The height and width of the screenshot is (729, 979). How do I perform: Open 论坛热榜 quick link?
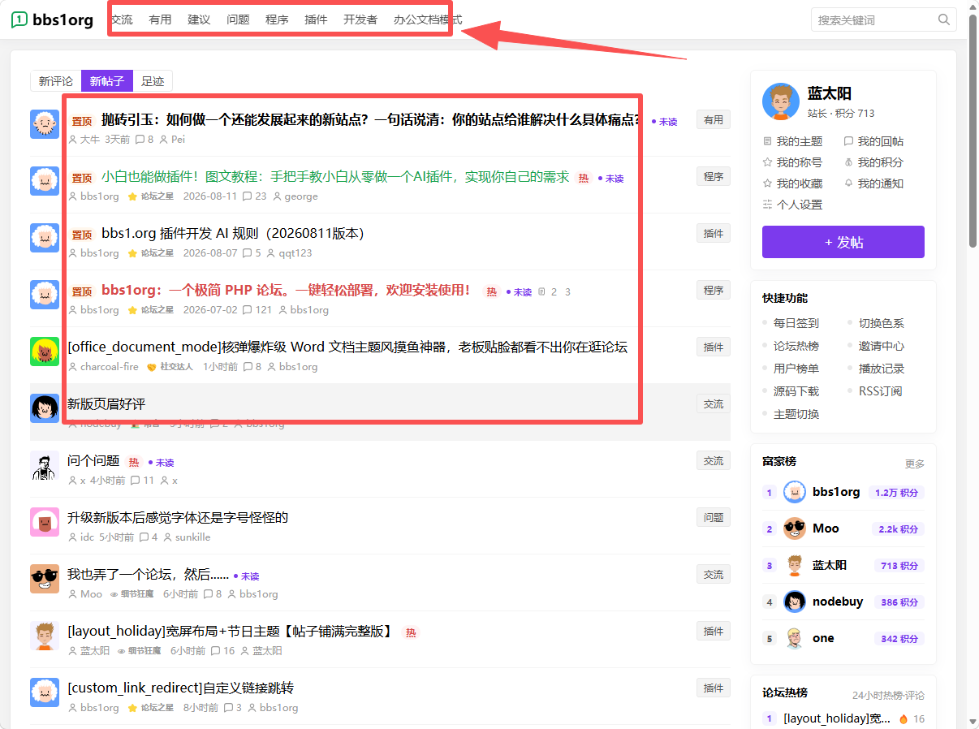click(796, 346)
